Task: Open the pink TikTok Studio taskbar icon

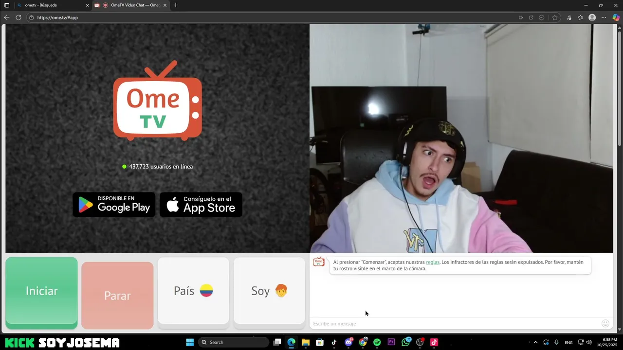Action: click(x=434, y=342)
